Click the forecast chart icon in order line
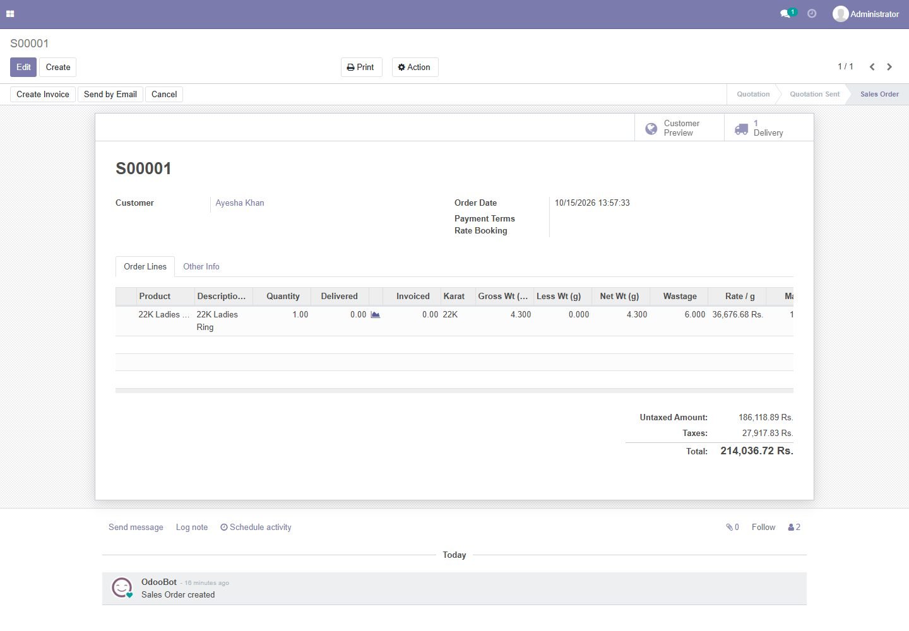 point(375,314)
